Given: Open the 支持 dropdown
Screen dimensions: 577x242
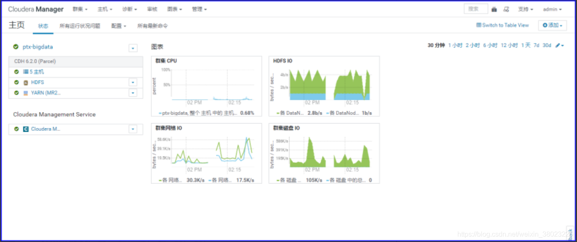Looking at the screenshot, I should (x=525, y=9).
